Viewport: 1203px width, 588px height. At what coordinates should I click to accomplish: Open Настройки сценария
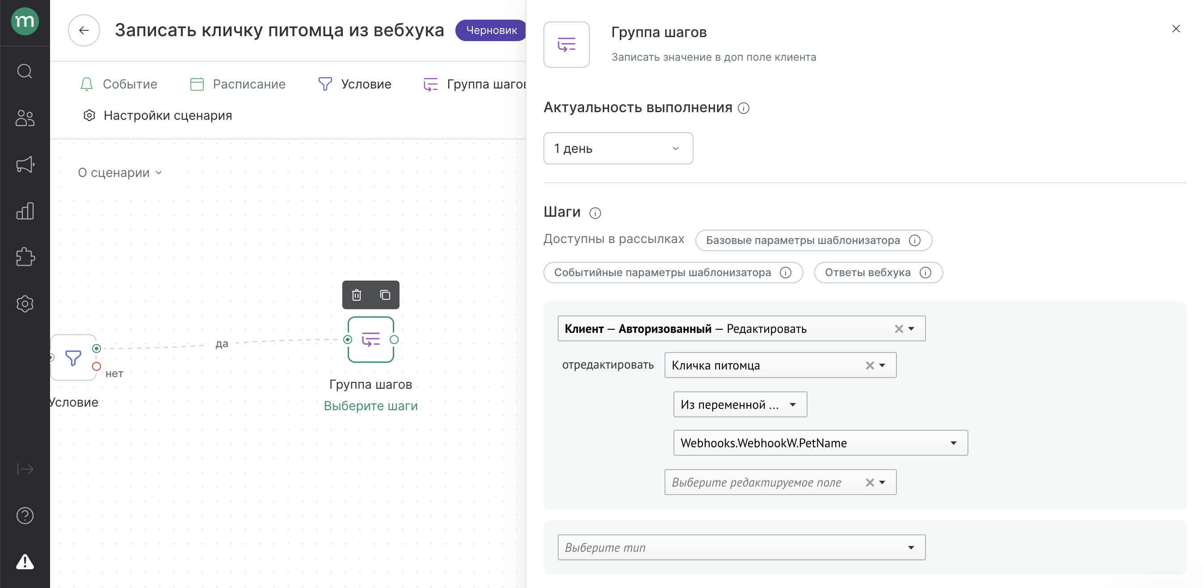pos(157,115)
